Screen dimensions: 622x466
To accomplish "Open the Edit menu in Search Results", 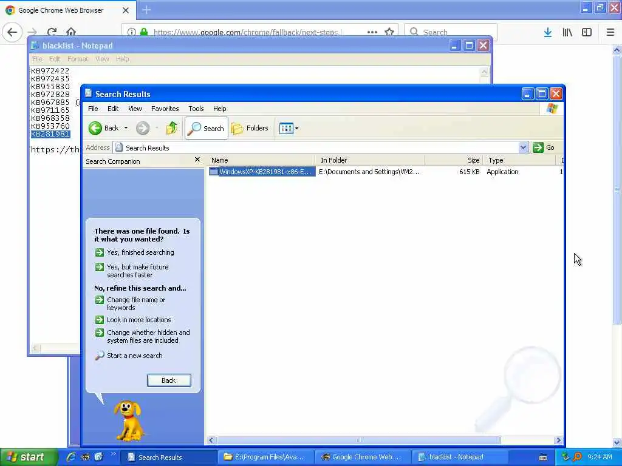I will click(112, 109).
